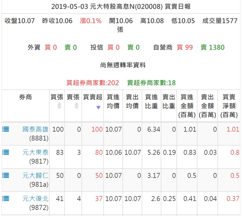Click volume text 成交量1577
This screenshot has height=216, width=242.
(x=220, y=21)
